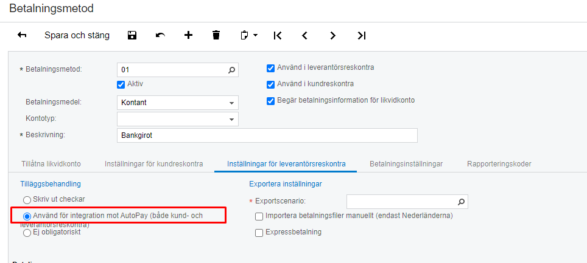The image size is (587, 263).
Task: Open the Kontotyp dropdown
Action: coord(231,119)
